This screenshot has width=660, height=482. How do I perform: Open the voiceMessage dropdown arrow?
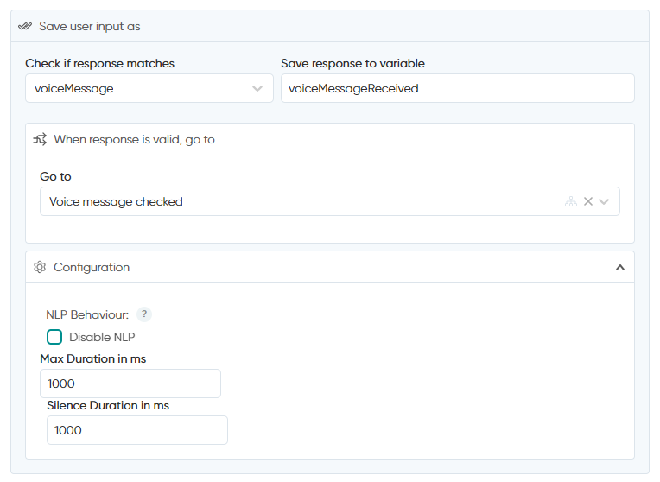coord(257,88)
